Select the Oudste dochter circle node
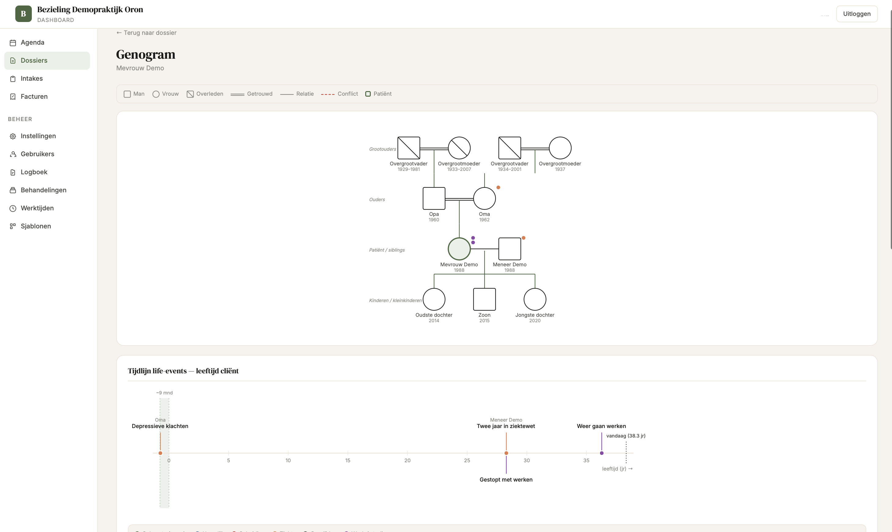Image resolution: width=892 pixels, height=532 pixels. 434,299
